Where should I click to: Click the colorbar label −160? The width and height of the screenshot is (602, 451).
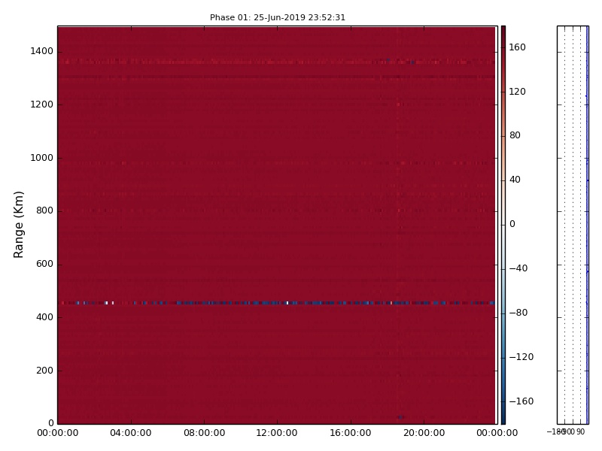tap(521, 401)
